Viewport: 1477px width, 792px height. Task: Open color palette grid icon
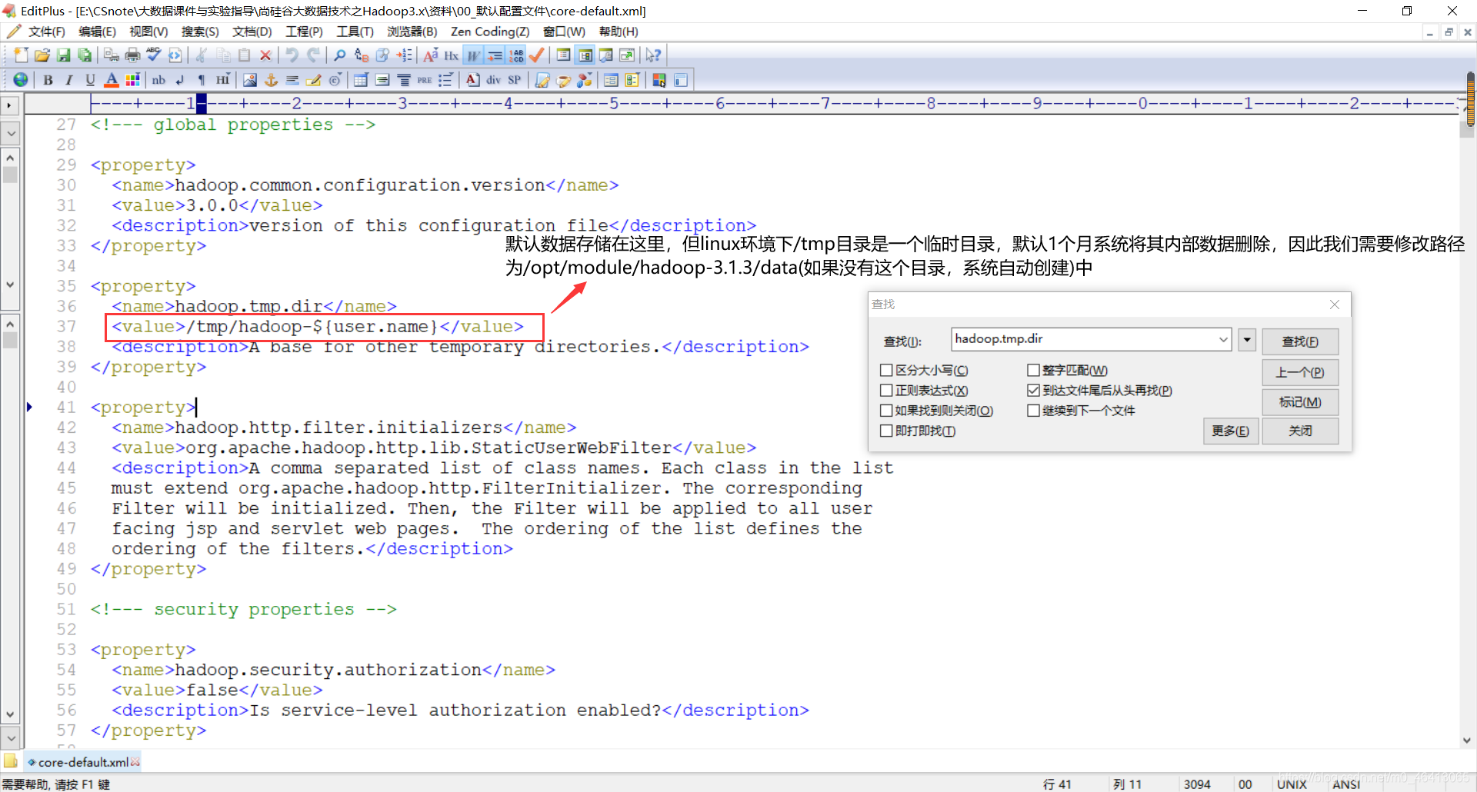(132, 80)
